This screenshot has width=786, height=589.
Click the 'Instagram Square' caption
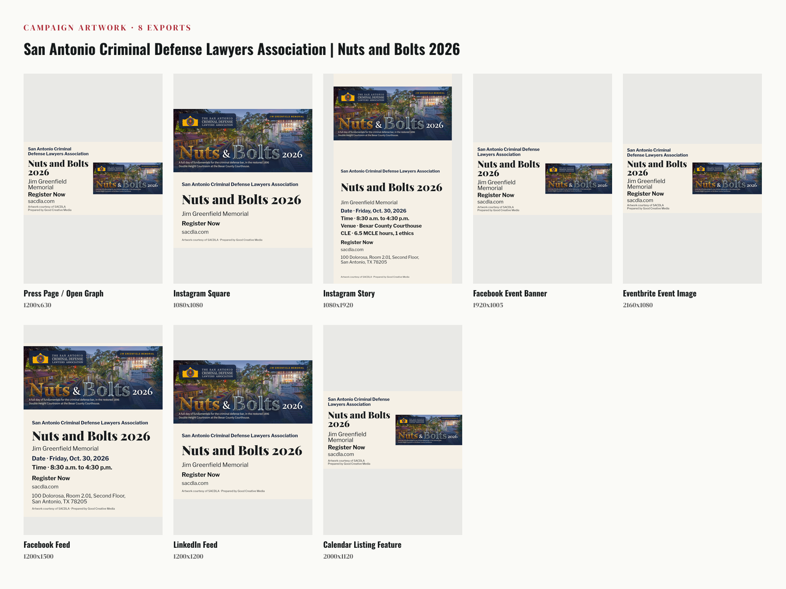(201, 294)
